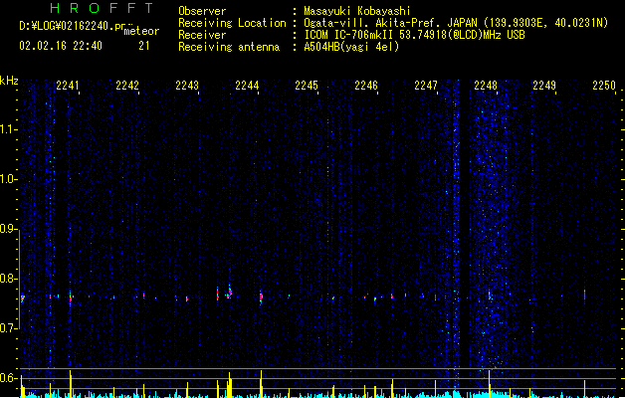The width and height of the screenshot is (626, 398).
Task: Select observer name Masayuki Kobayashi
Action: pos(357,11)
